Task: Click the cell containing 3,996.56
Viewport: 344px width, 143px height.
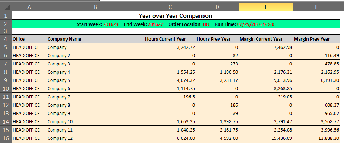Action: click(316, 130)
